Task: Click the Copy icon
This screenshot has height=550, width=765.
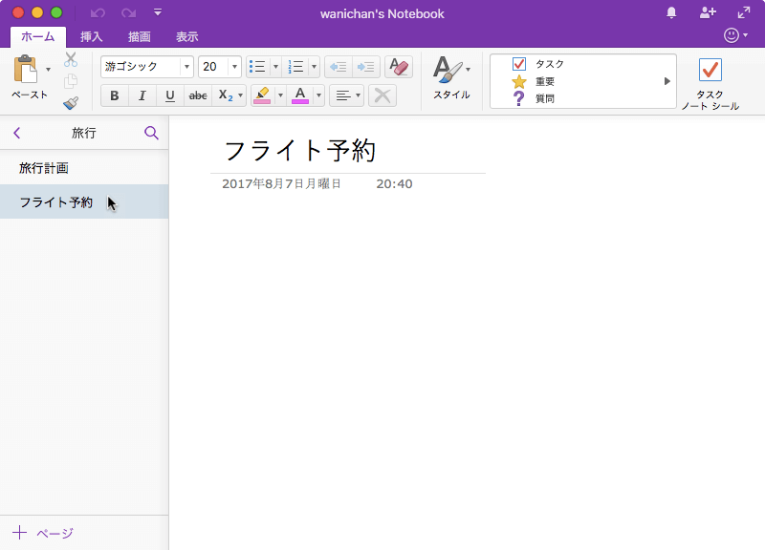Action: tap(71, 81)
